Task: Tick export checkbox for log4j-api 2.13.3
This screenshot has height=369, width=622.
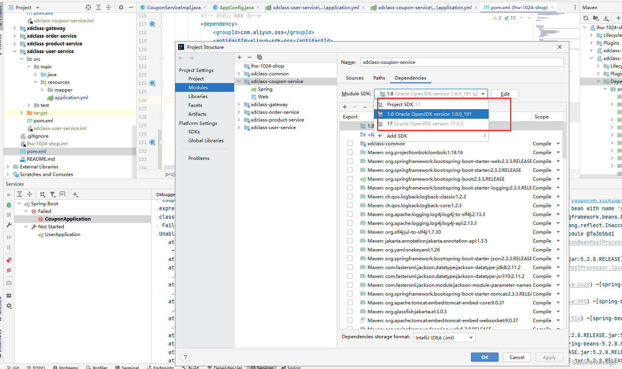Action: point(350,223)
